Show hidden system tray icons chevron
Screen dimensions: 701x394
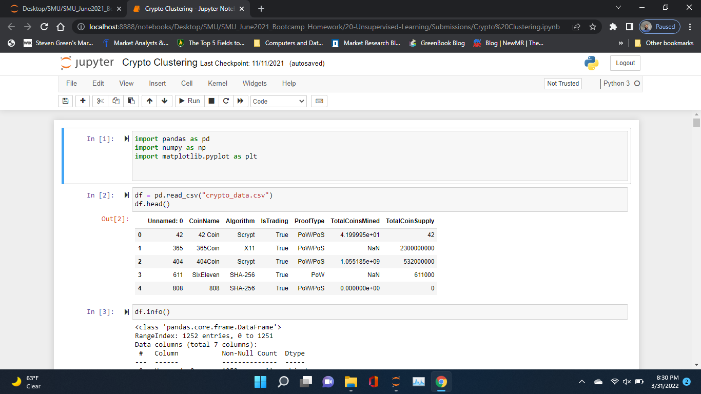pos(582,382)
